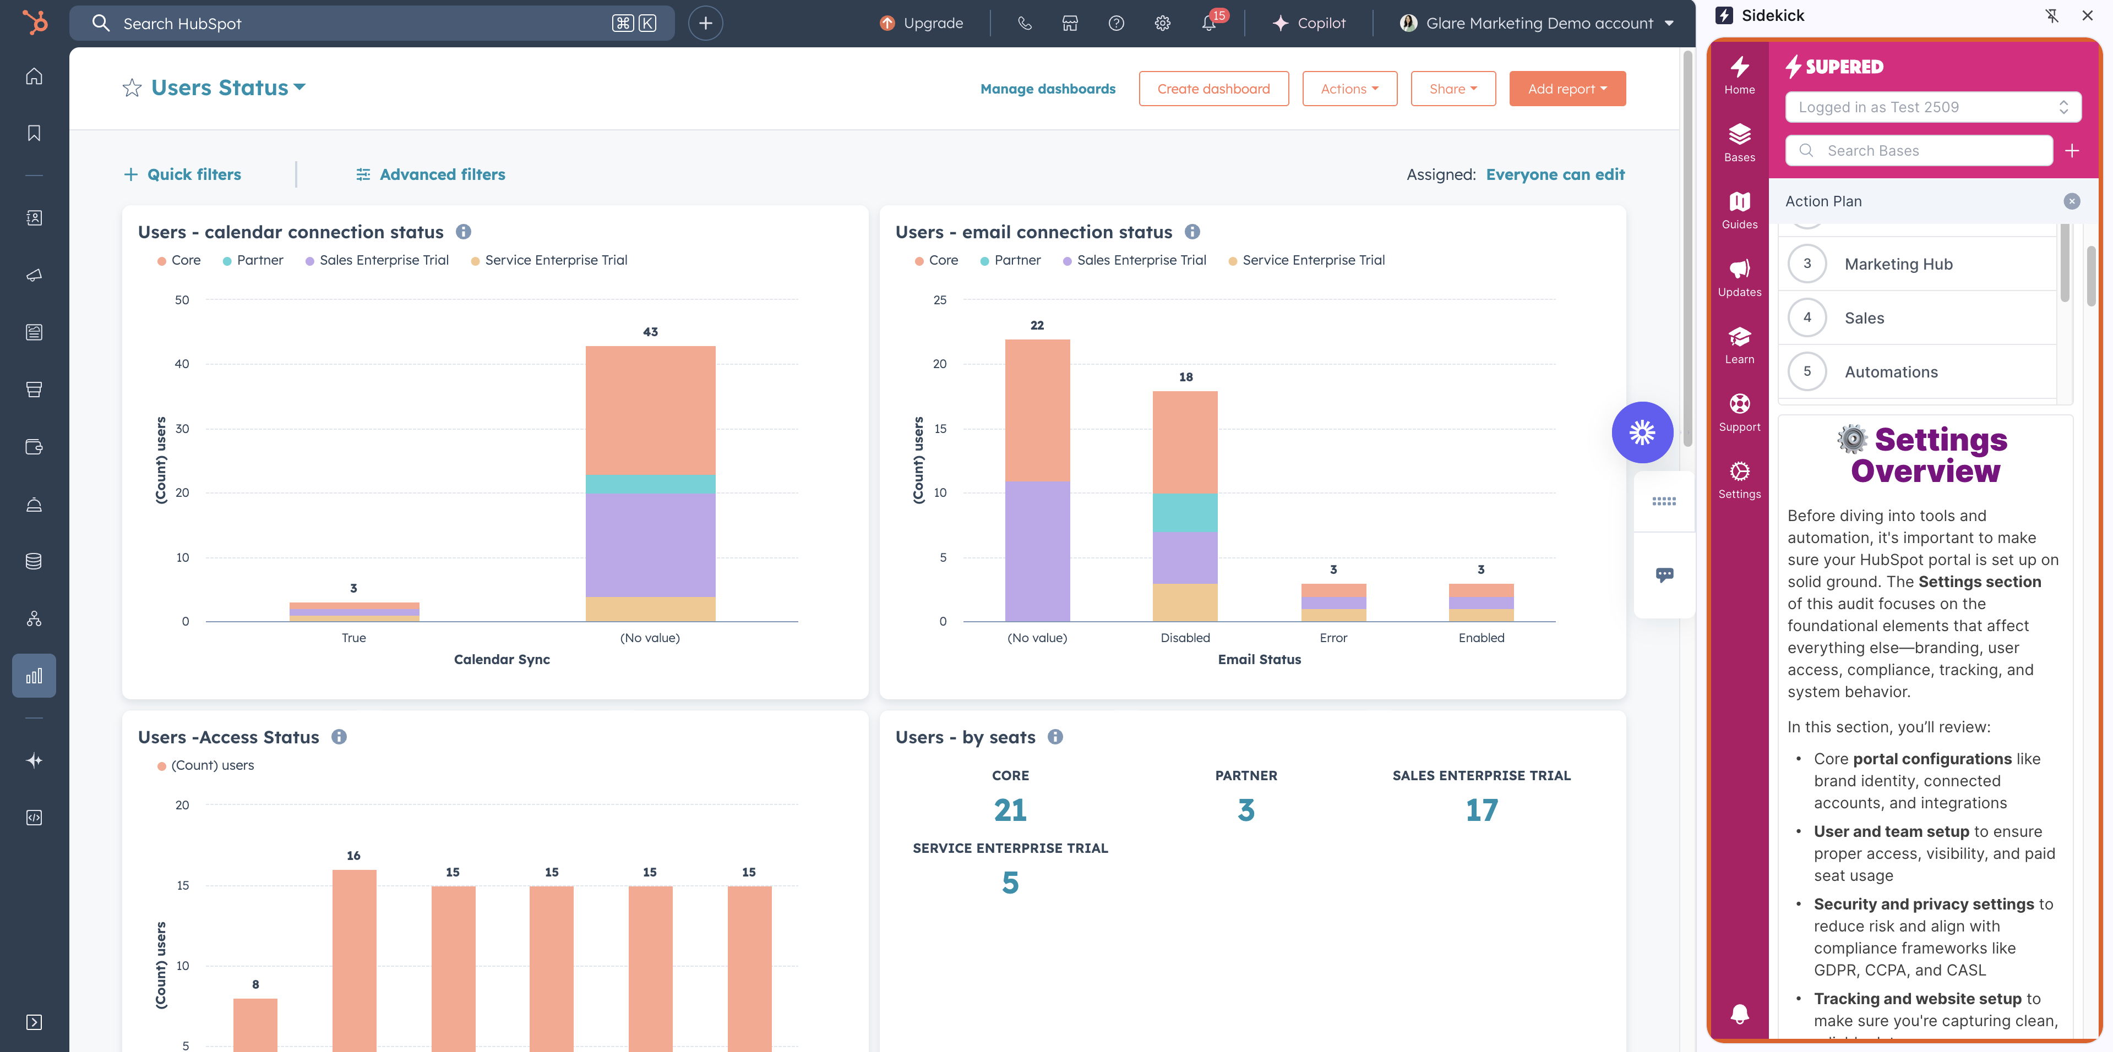
Task: Open the chat bubble icon on floating panel
Action: [1664, 575]
